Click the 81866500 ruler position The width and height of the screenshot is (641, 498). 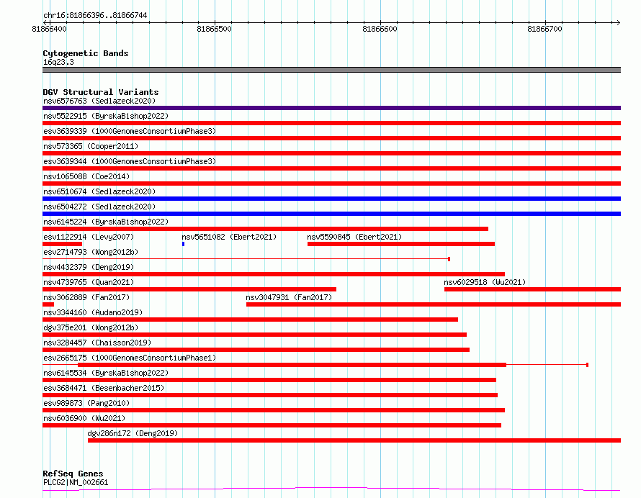pos(214,29)
